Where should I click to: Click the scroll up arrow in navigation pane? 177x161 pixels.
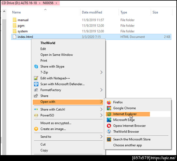[4, 11]
